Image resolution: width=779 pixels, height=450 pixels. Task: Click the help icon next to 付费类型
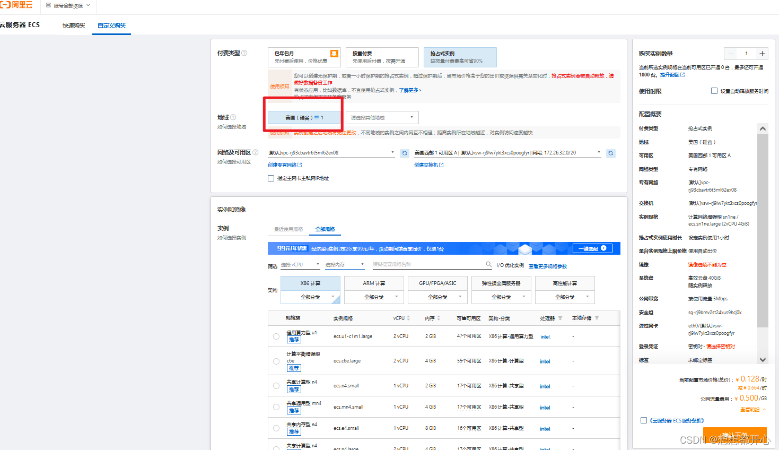click(x=244, y=53)
